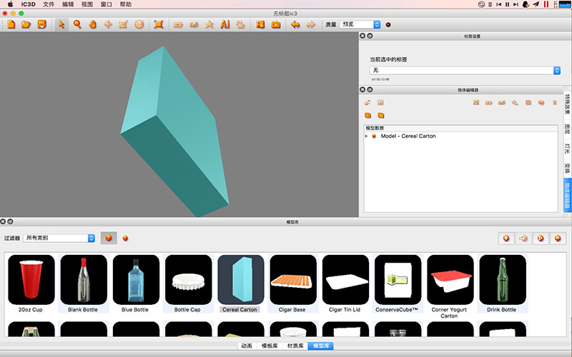The height and width of the screenshot is (357, 572).
Task: Click the fit-to-frame toolbar icon
Action: pyautogui.click(x=158, y=24)
